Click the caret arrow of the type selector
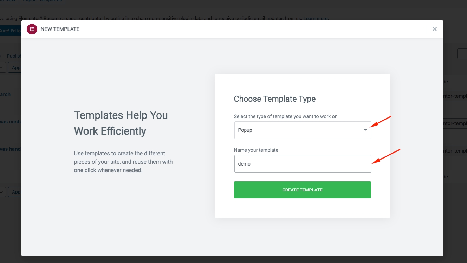The height and width of the screenshot is (263, 467). pyautogui.click(x=365, y=130)
